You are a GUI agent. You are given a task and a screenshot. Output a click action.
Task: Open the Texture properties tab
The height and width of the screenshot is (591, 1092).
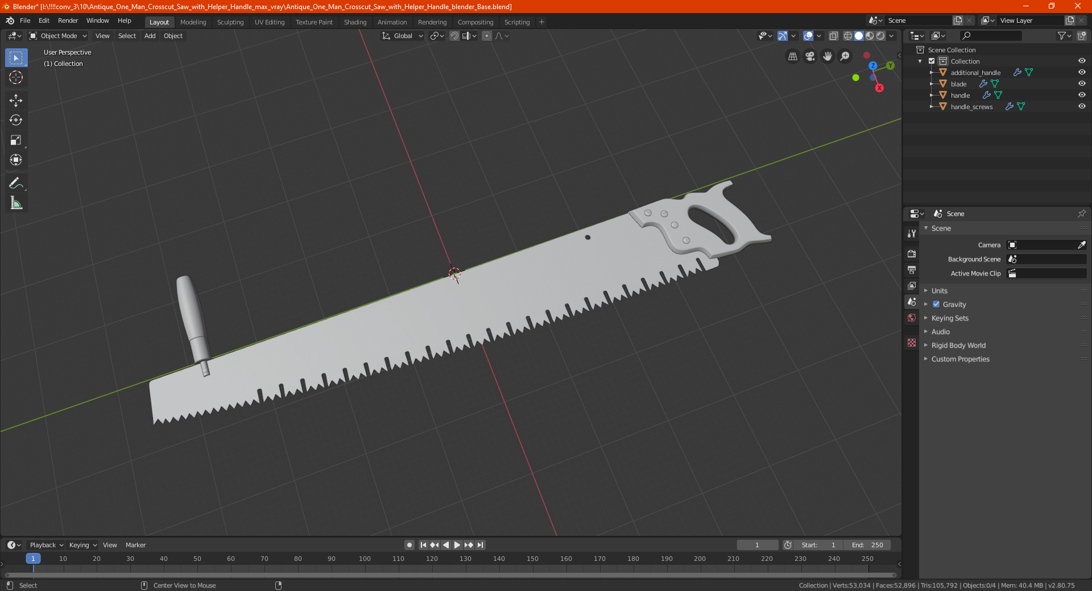[912, 343]
